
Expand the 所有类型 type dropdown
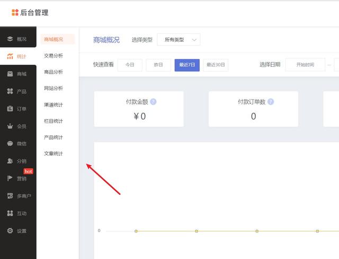(x=180, y=40)
